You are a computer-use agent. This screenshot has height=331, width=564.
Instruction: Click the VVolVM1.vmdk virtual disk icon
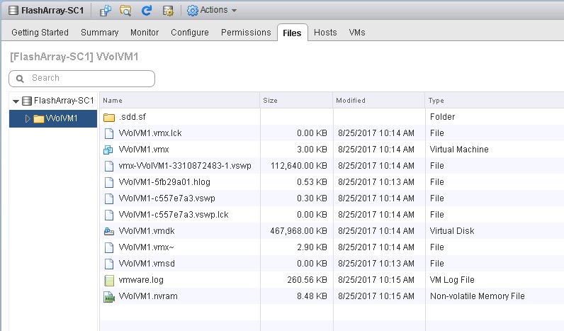pos(109,231)
